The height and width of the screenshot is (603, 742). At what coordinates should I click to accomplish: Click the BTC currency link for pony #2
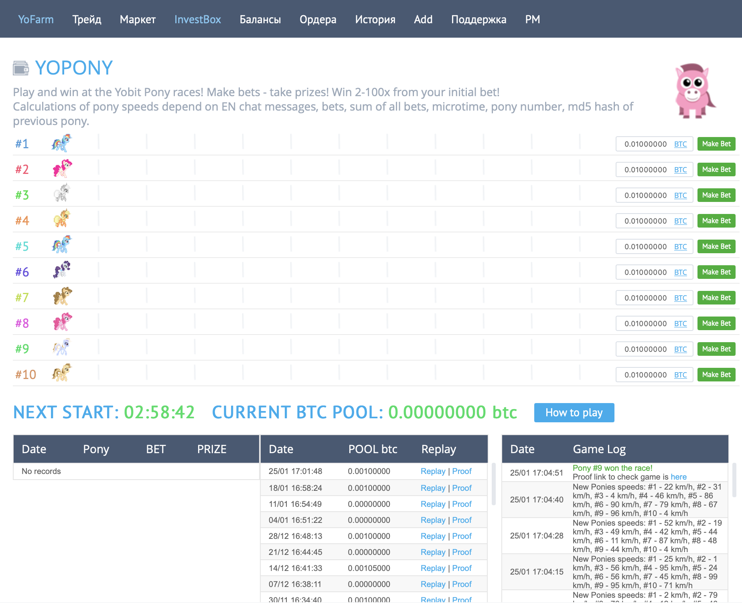coord(680,170)
